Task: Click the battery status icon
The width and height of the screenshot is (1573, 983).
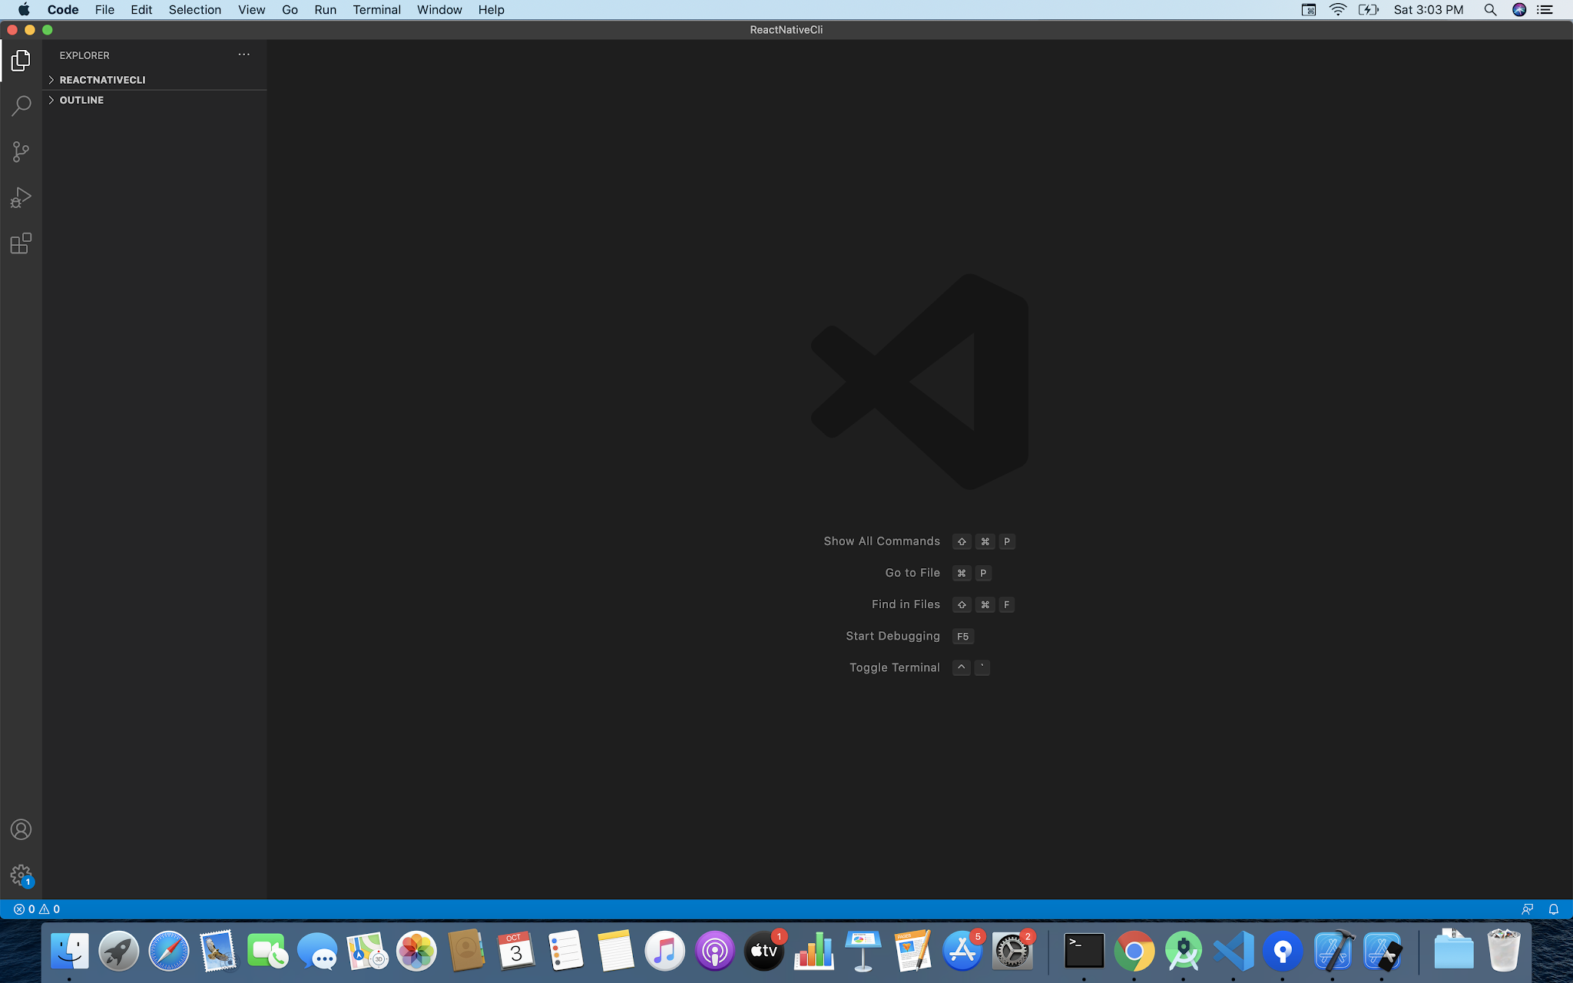Action: (1368, 10)
